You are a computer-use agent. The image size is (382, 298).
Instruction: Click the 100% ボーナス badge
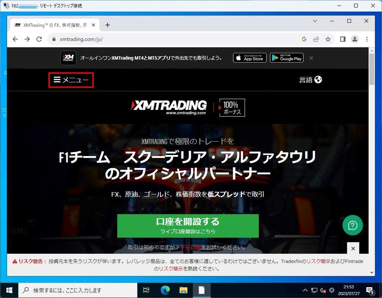coord(232,108)
